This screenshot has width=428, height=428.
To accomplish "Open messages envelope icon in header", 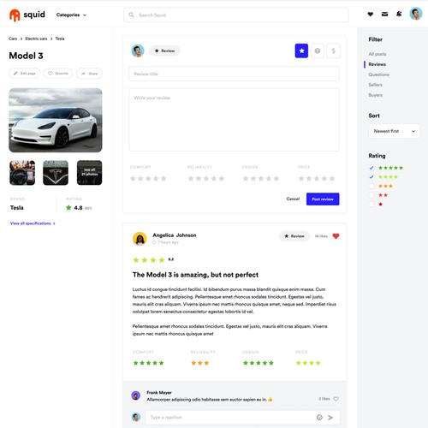I will pyautogui.click(x=384, y=14).
